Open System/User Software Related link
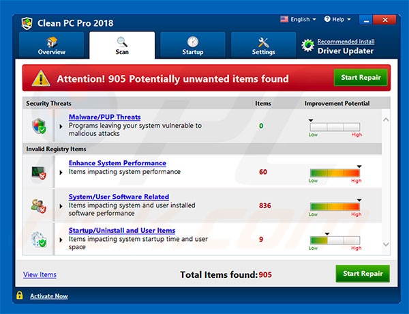This screenshot has width=409, height=314. coord(119,197)
